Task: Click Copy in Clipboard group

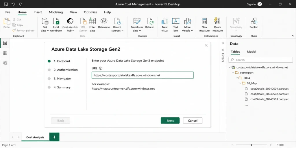Action: point(18,25)
